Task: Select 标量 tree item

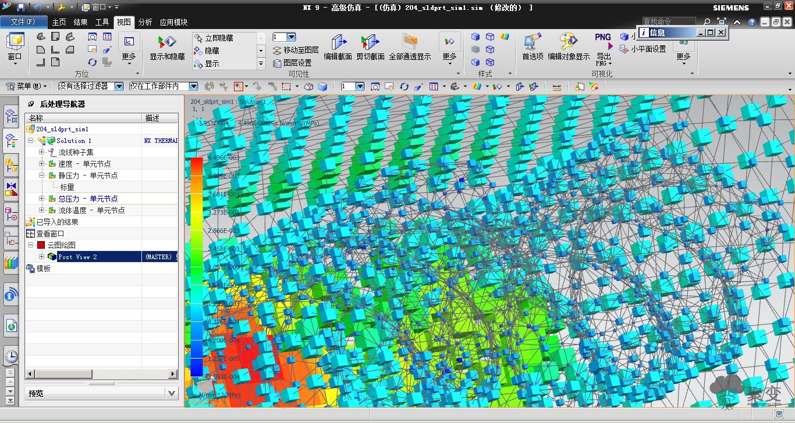Action: [x=68, y=187]
